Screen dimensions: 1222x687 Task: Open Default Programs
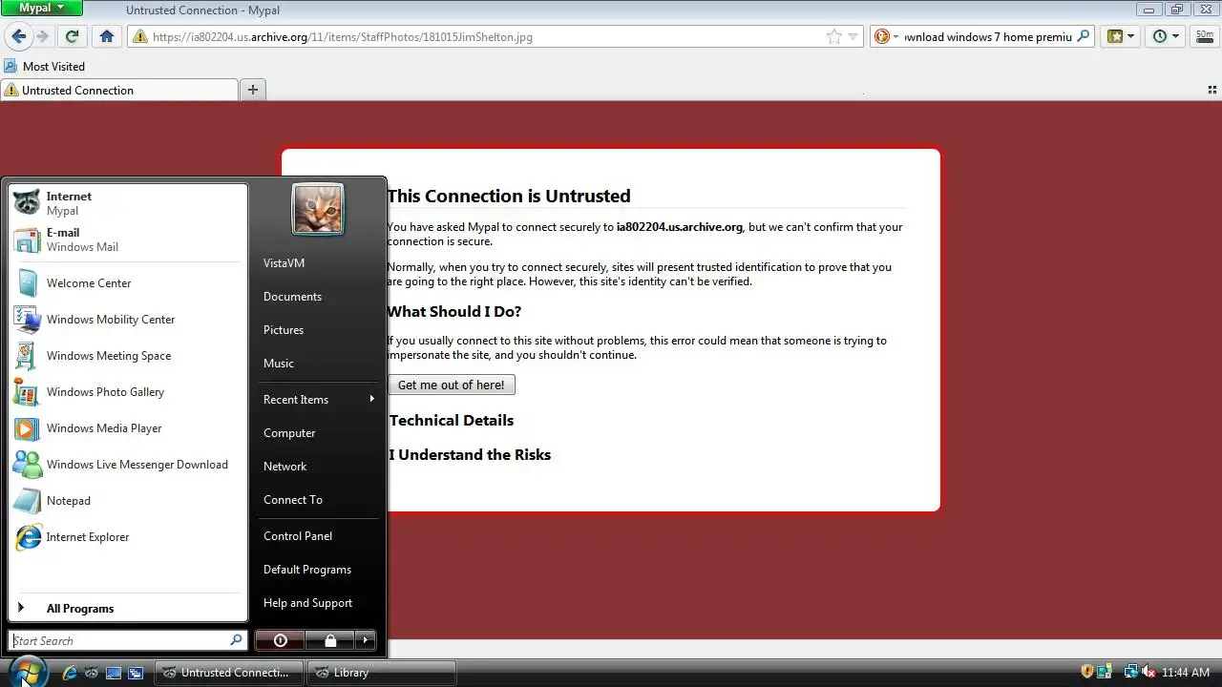(x=318, y=570)
